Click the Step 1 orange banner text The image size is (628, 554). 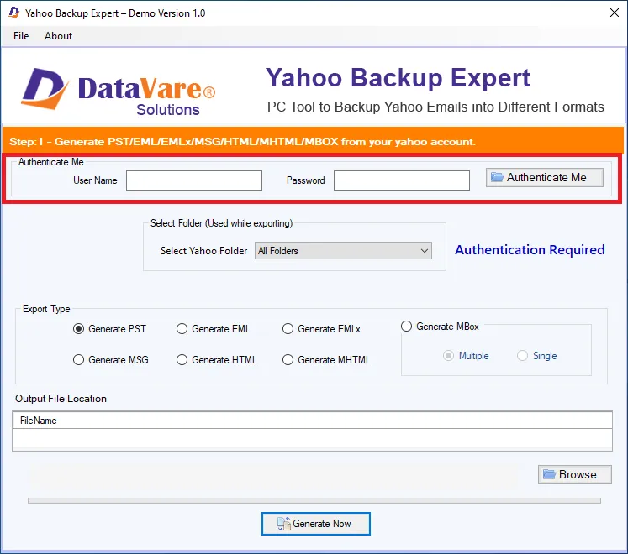tap(242, 142)
